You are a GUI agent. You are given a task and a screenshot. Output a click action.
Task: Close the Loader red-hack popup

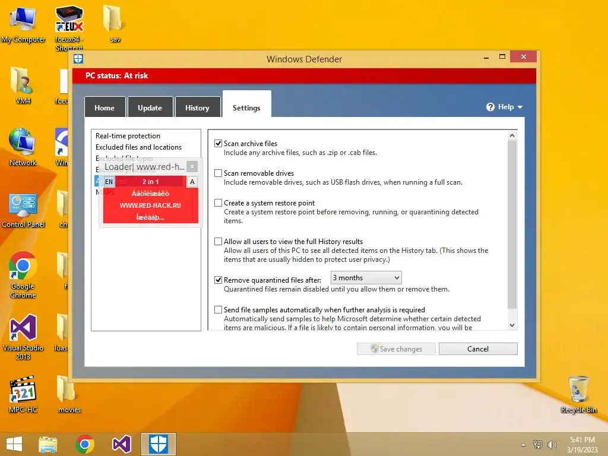(x=192, y=167)
